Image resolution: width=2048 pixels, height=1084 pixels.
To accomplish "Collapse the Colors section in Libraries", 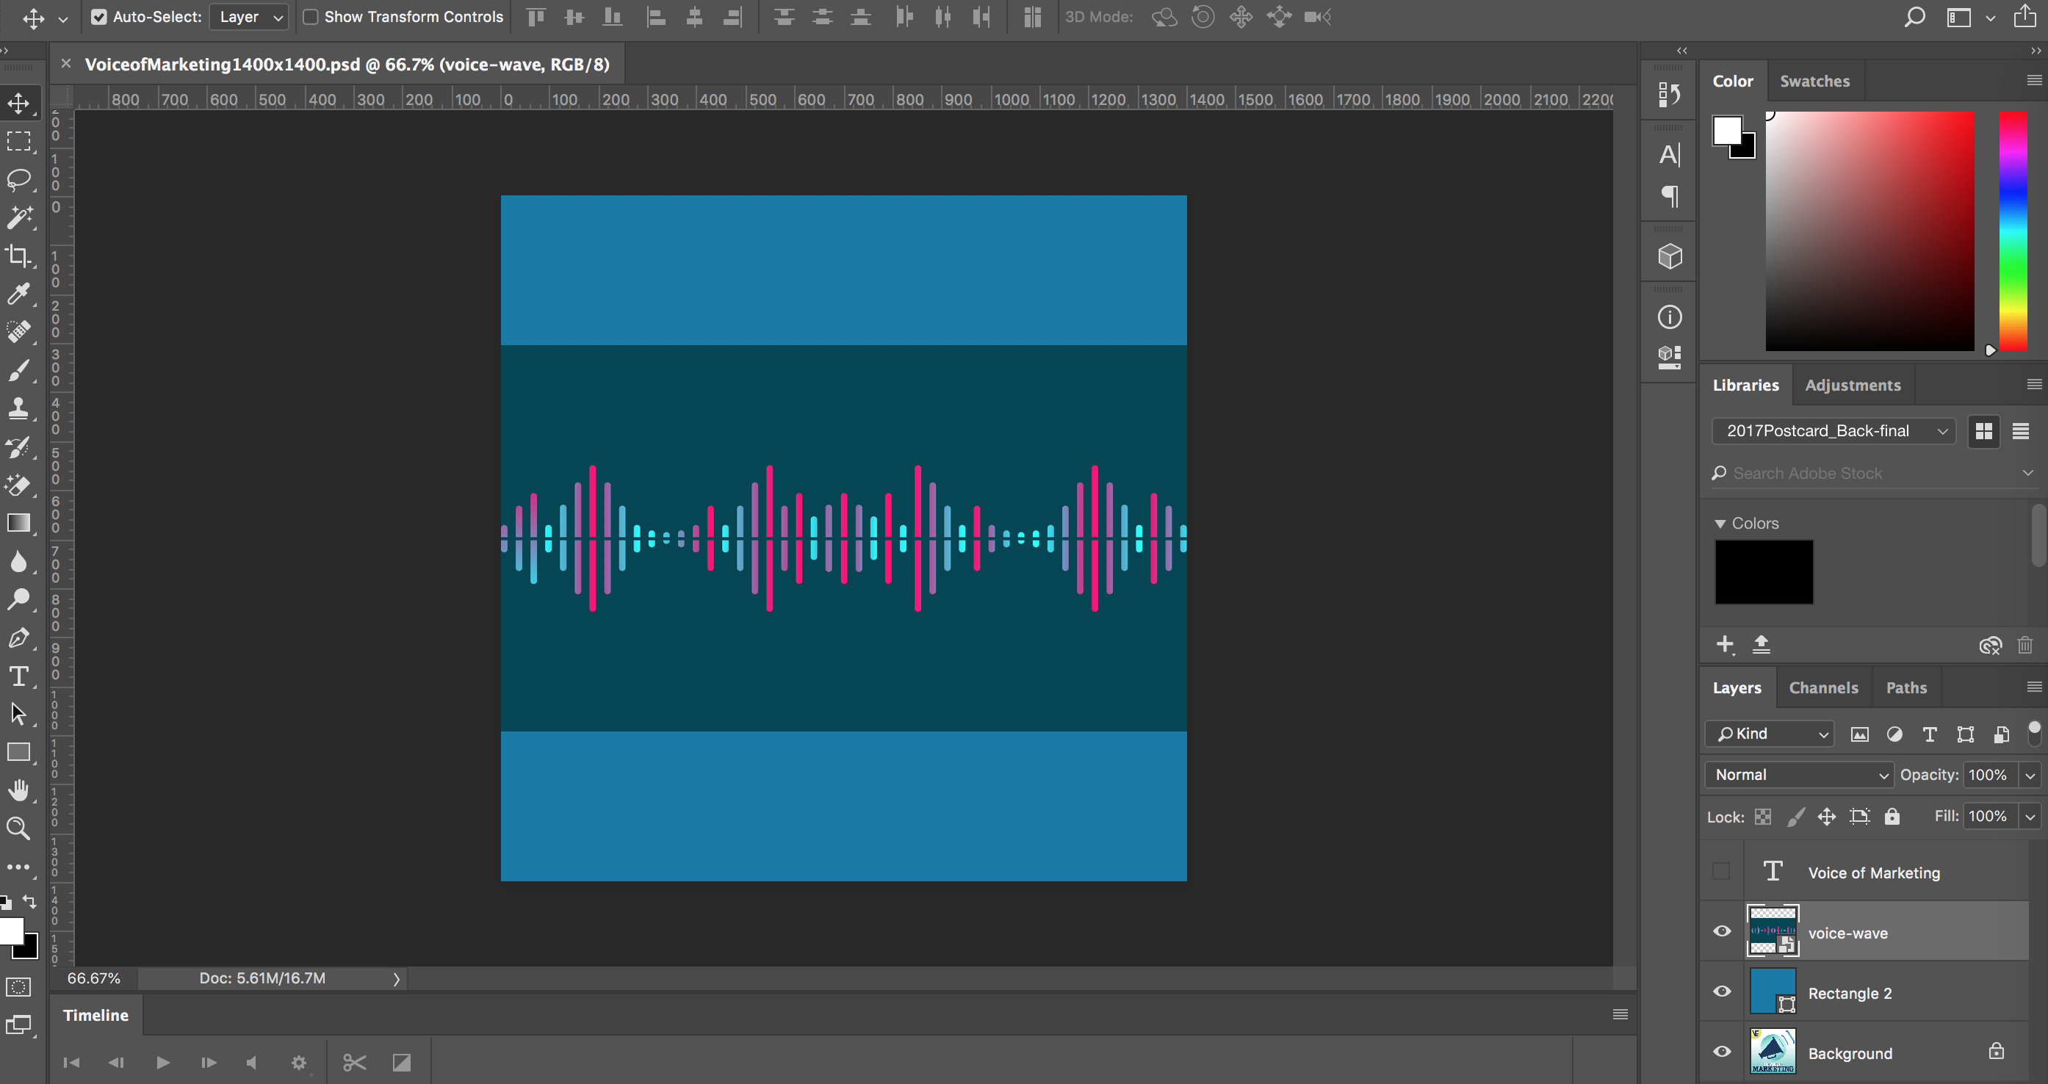I will click(x=1720, y=524).
